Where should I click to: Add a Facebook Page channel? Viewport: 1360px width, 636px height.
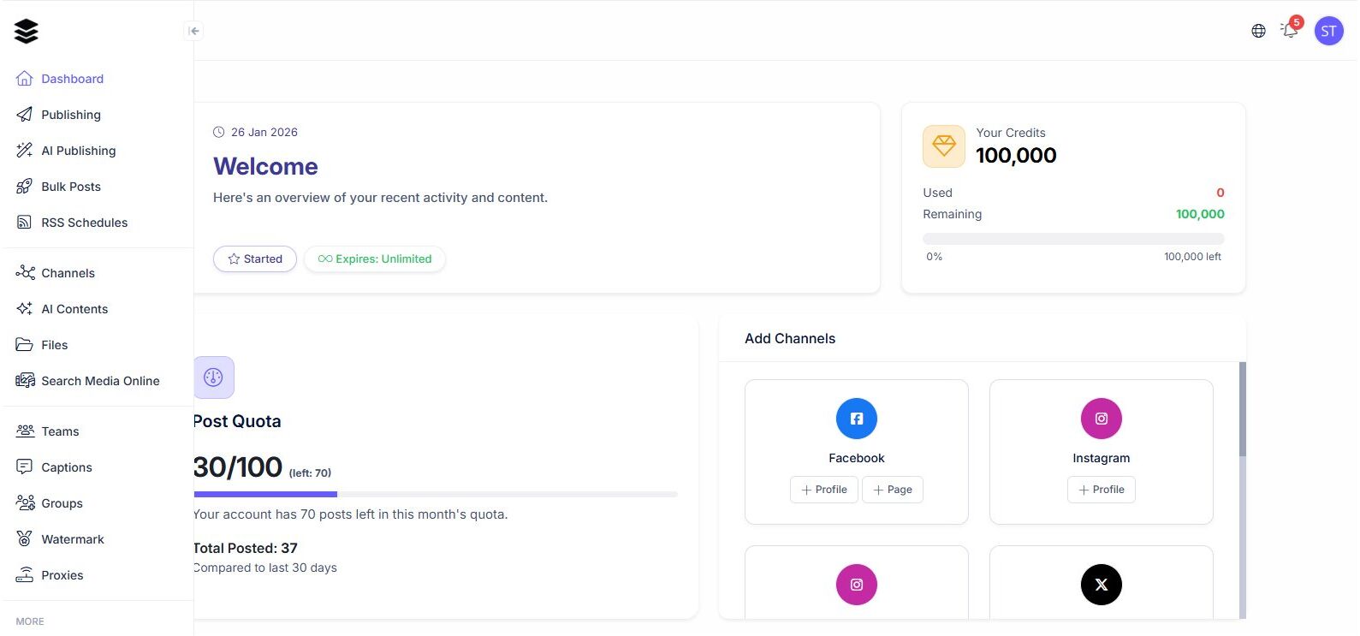coord(892,490)
